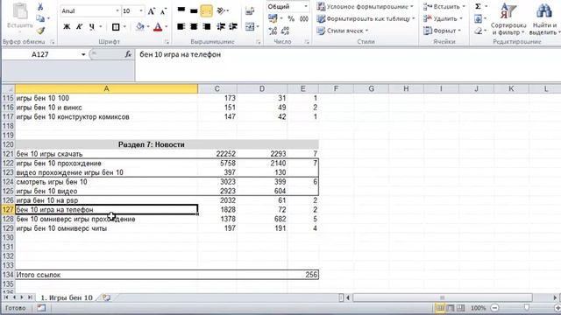Click the horizontal scrollbar thumb
Image resolution: width=561 pixels, height=315 pixels.
[x=442, y=297]
